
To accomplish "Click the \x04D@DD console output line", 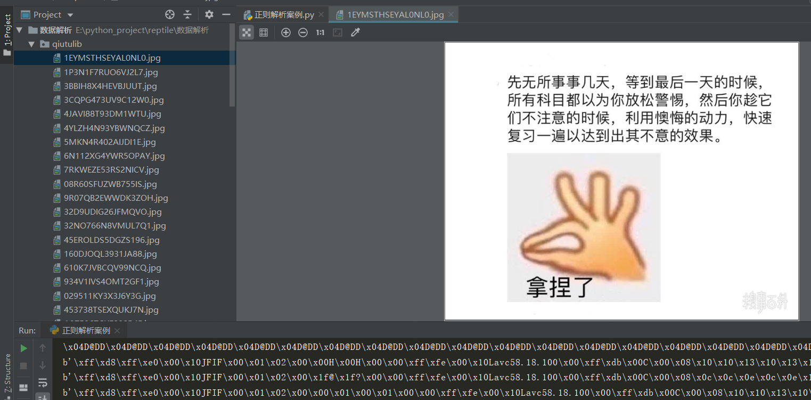I will pos(437,347).
